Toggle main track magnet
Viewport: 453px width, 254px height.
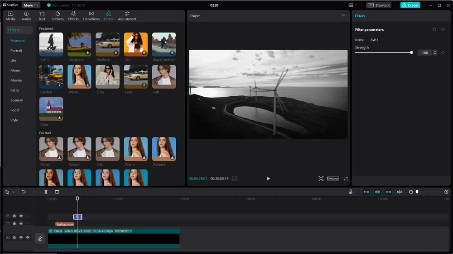(366, 192)
